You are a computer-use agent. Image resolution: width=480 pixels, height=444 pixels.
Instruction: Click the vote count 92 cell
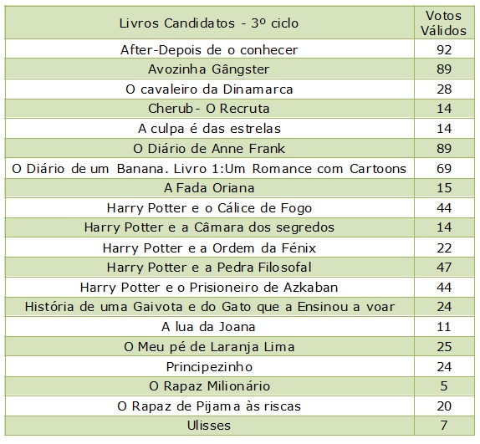pos(444,49)
